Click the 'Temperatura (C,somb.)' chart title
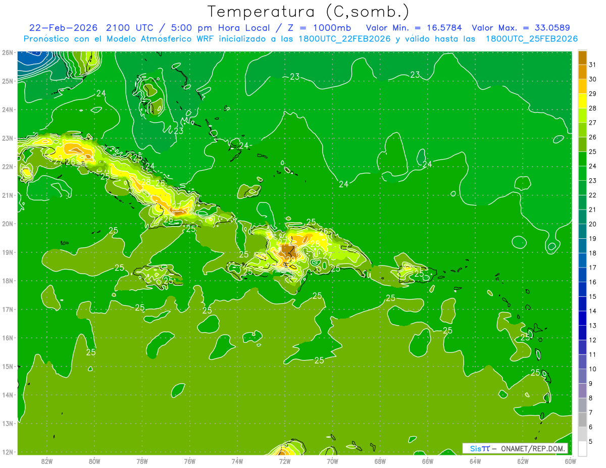The image size is (606, 468). point(309,12)
